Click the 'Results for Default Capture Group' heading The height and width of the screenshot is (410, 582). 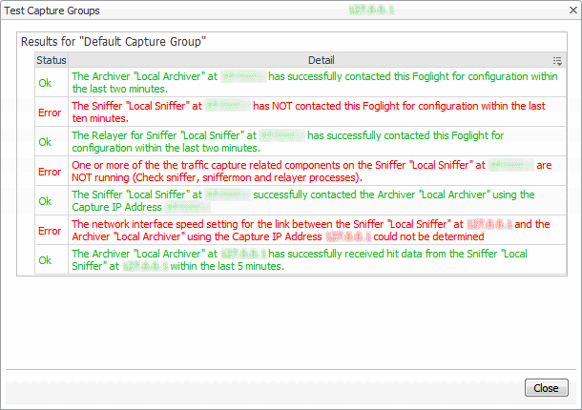tap(114, 42)
